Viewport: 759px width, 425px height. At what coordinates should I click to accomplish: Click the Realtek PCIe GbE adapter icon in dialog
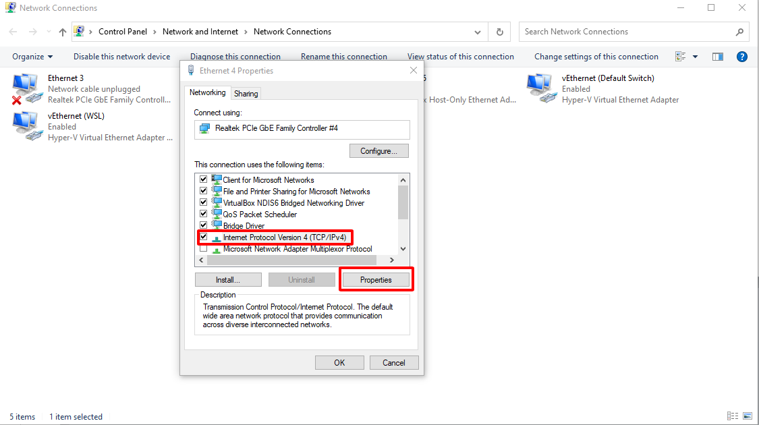(204, 128)
